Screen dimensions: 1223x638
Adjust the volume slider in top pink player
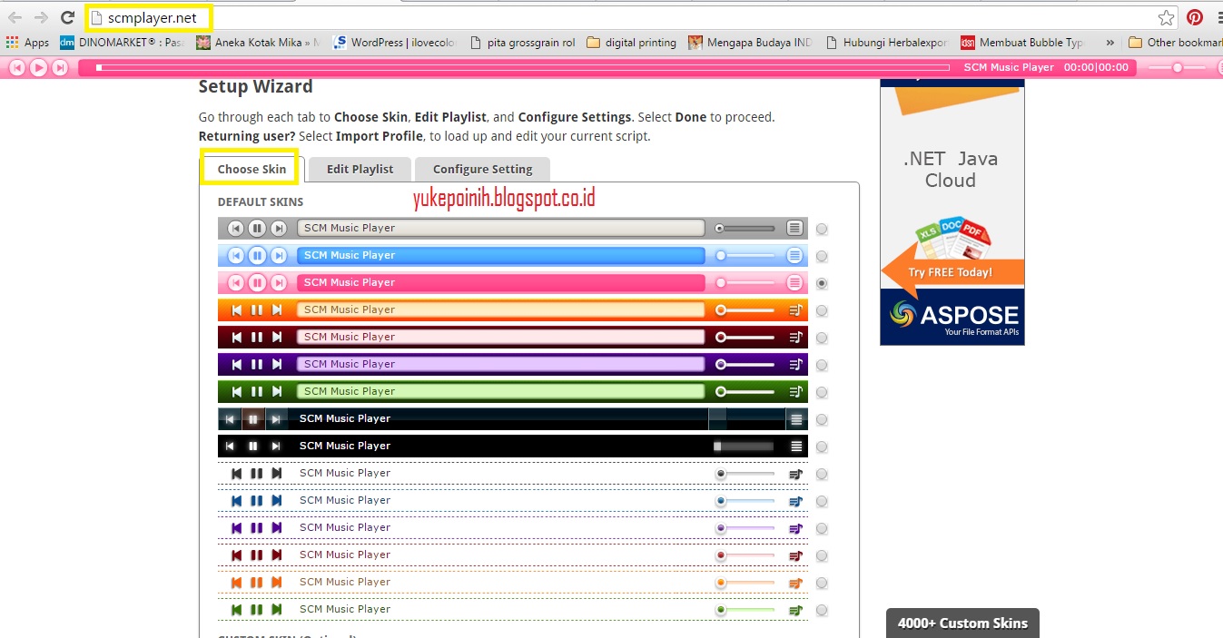click(x=1177, y=67)
